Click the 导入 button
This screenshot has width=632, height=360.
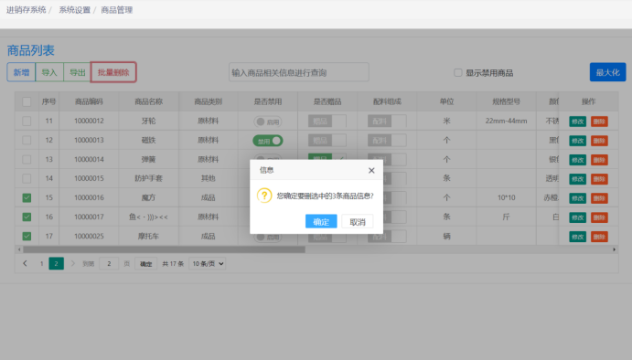[49, 72]
